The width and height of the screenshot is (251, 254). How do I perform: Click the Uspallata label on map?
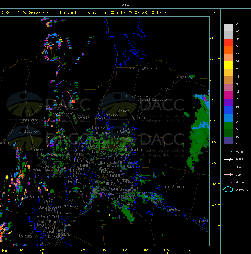point(29,120)
